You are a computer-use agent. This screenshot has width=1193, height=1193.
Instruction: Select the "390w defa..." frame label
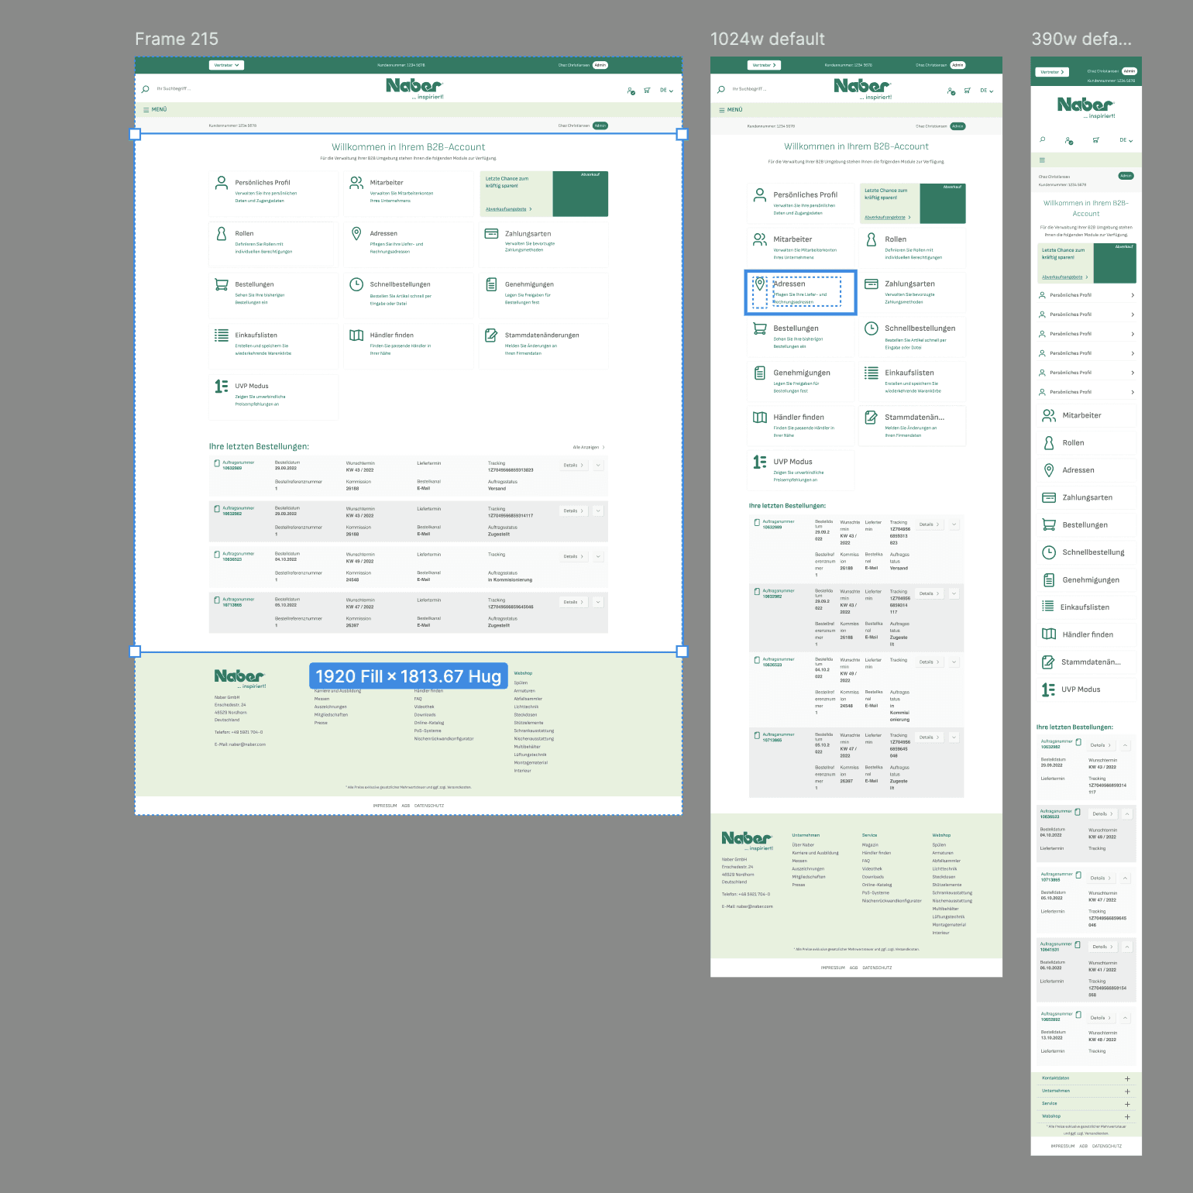pyautogui.click(x=1081, y=39)
